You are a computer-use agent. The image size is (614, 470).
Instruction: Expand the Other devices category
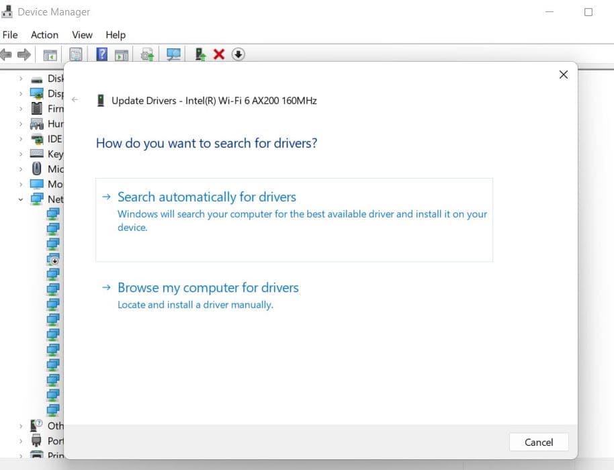[21, 426]
